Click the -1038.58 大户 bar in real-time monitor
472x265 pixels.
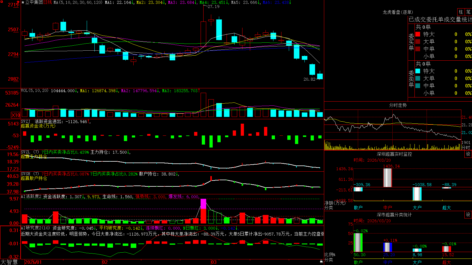[x=417, y=194]
